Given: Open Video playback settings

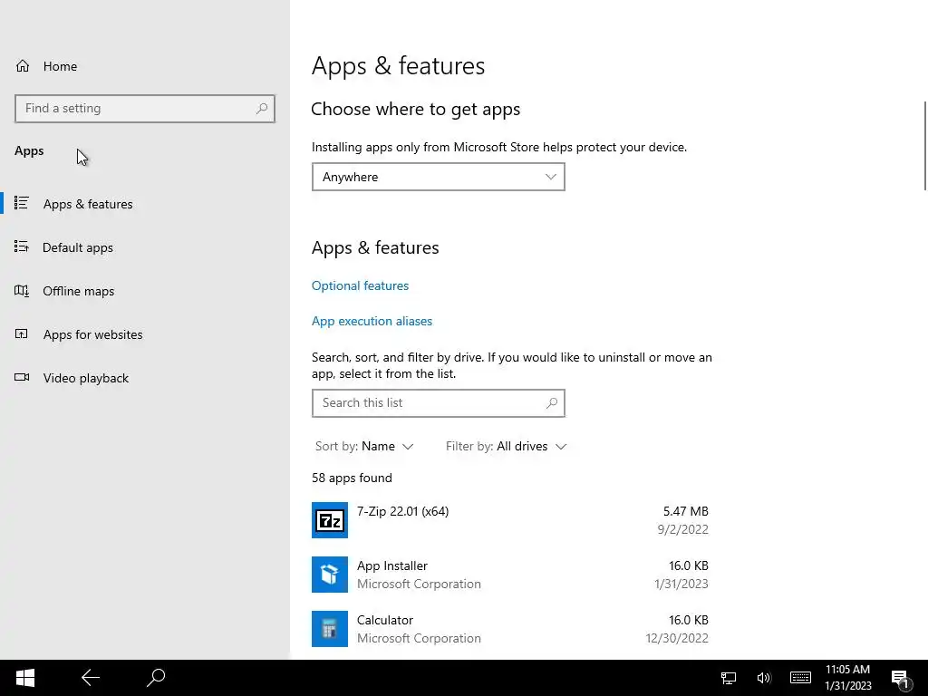Looking at the screenshot, I should click(x=85, y=378).
